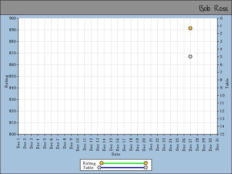
Task: Click the Dec 7 date label
Action: pos(58,143)
